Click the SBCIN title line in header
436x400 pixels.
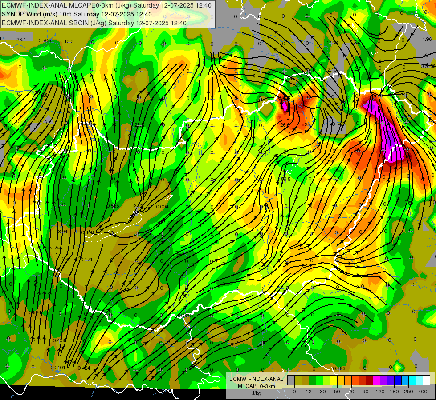[94, 23]
